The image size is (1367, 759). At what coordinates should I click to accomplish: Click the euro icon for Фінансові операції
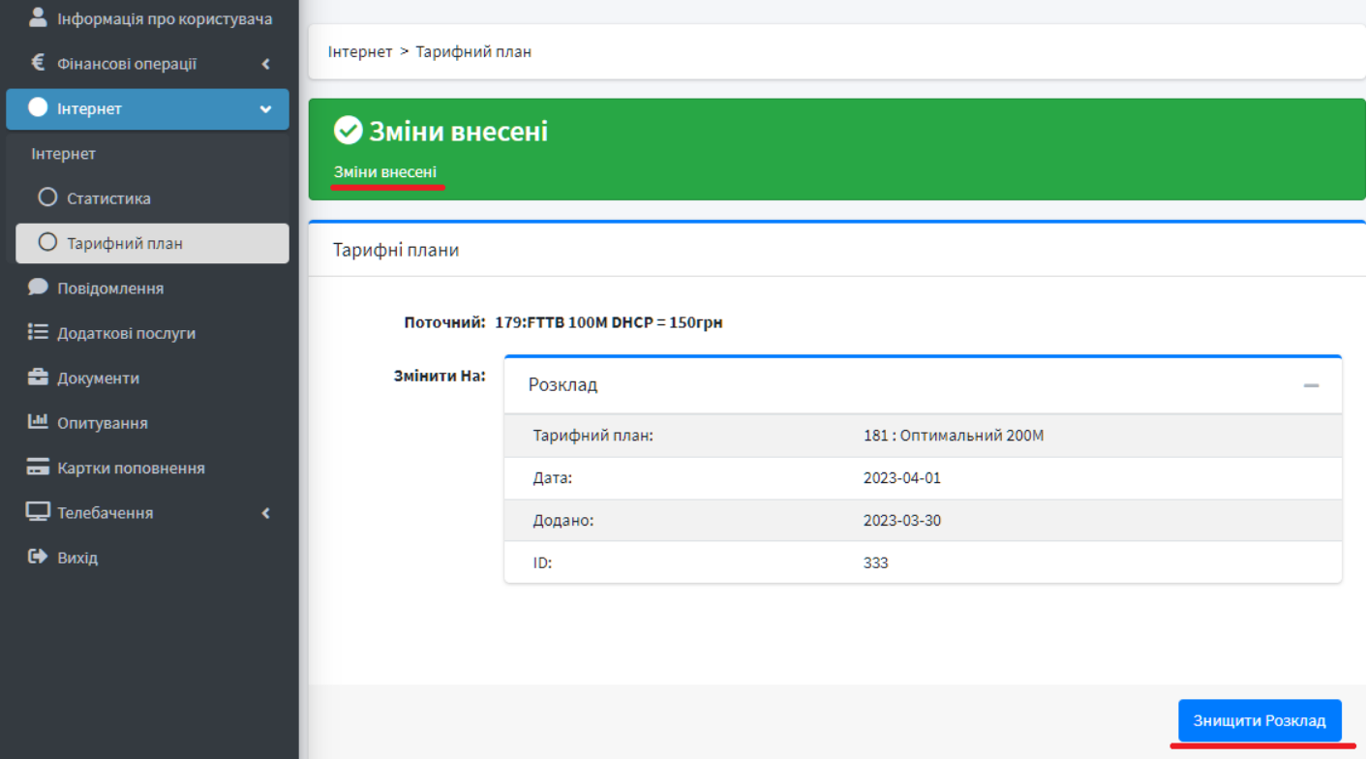38,63
